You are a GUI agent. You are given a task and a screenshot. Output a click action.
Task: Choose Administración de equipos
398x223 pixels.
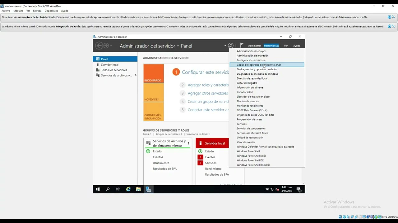[252, 51]
